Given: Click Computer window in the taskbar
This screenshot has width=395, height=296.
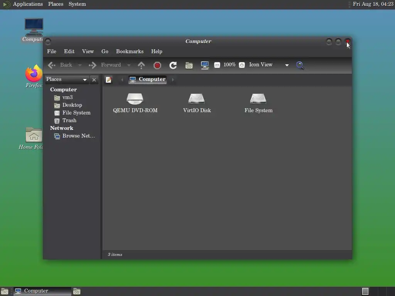Looking at the screenshot, I should pyautogui.click(x=42, y=291).
